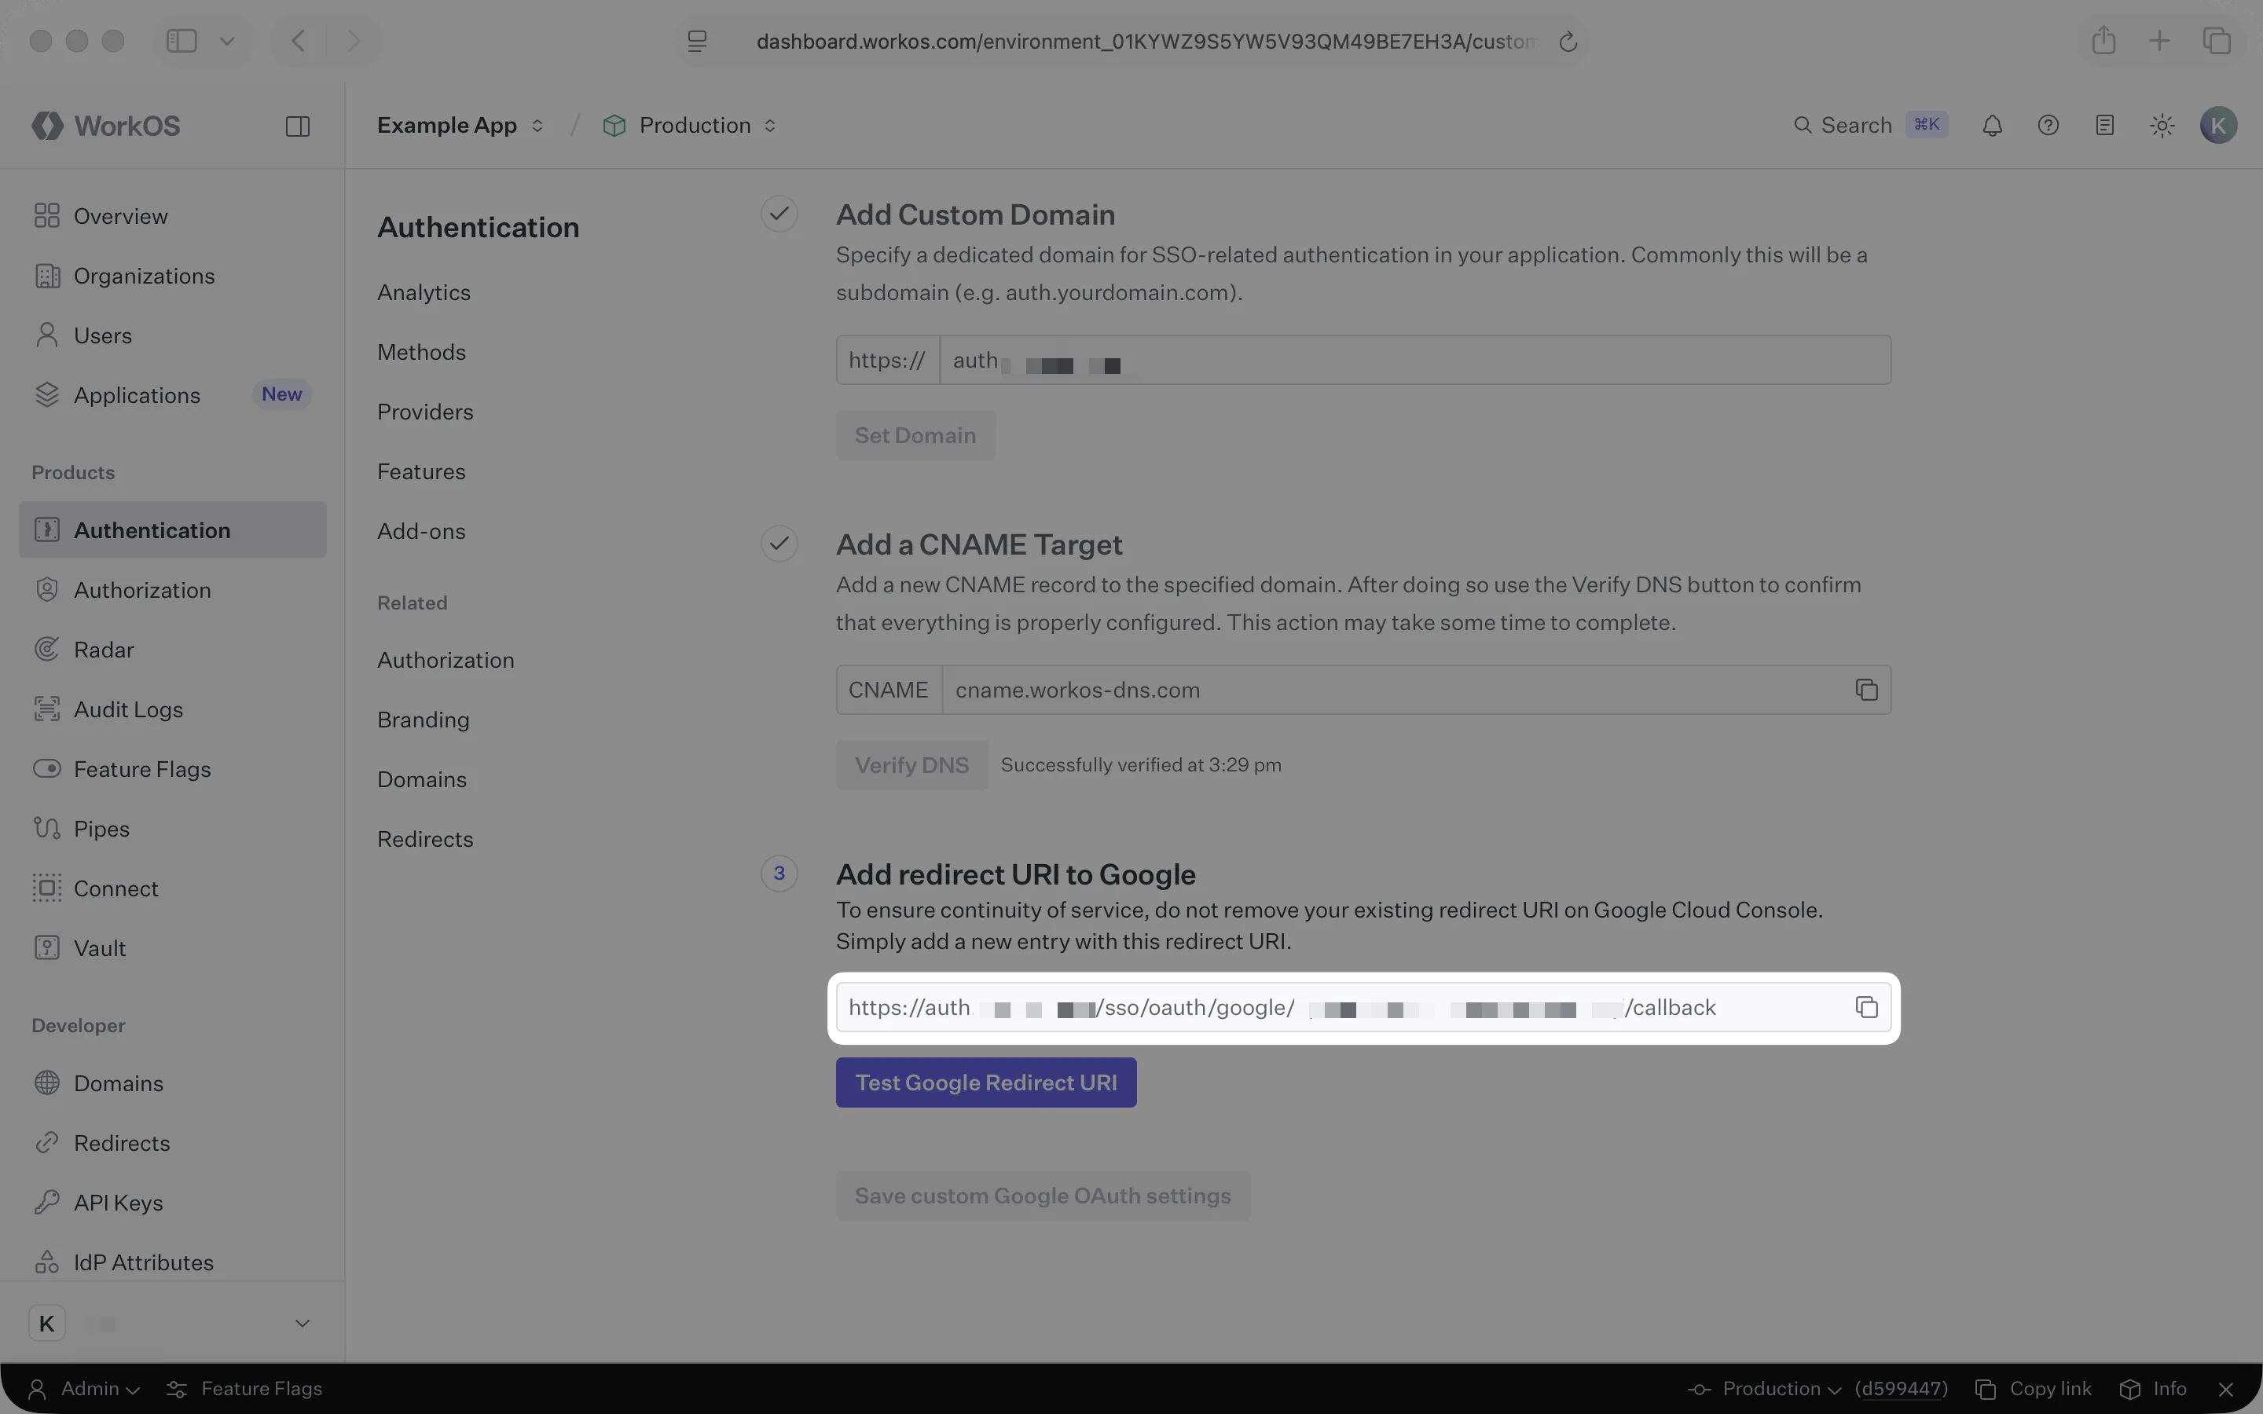Open Redirects under Developer
The height and width of the screenshot is (1414, 2263).
pos(173,1143)
